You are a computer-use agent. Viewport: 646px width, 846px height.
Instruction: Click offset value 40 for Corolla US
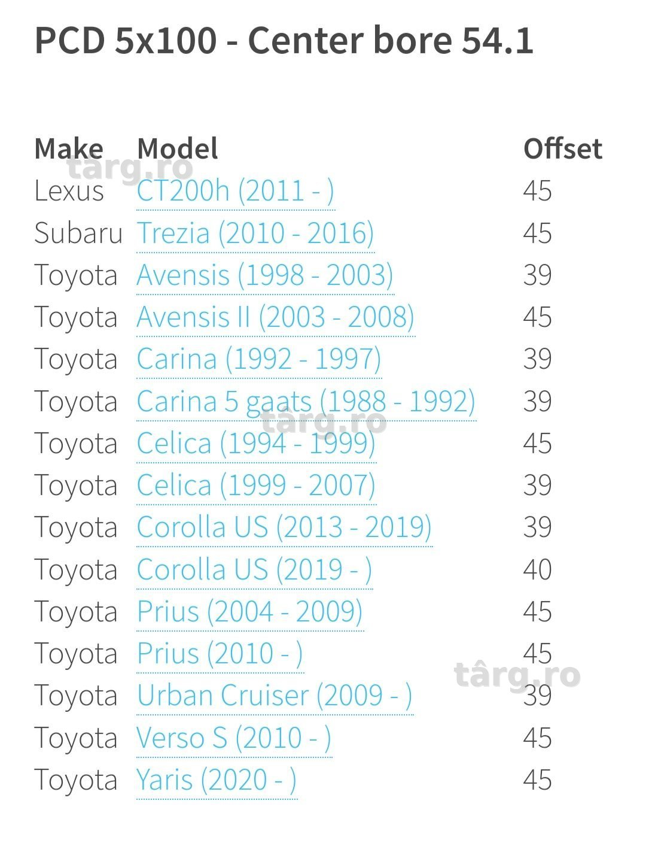point(537,569)
